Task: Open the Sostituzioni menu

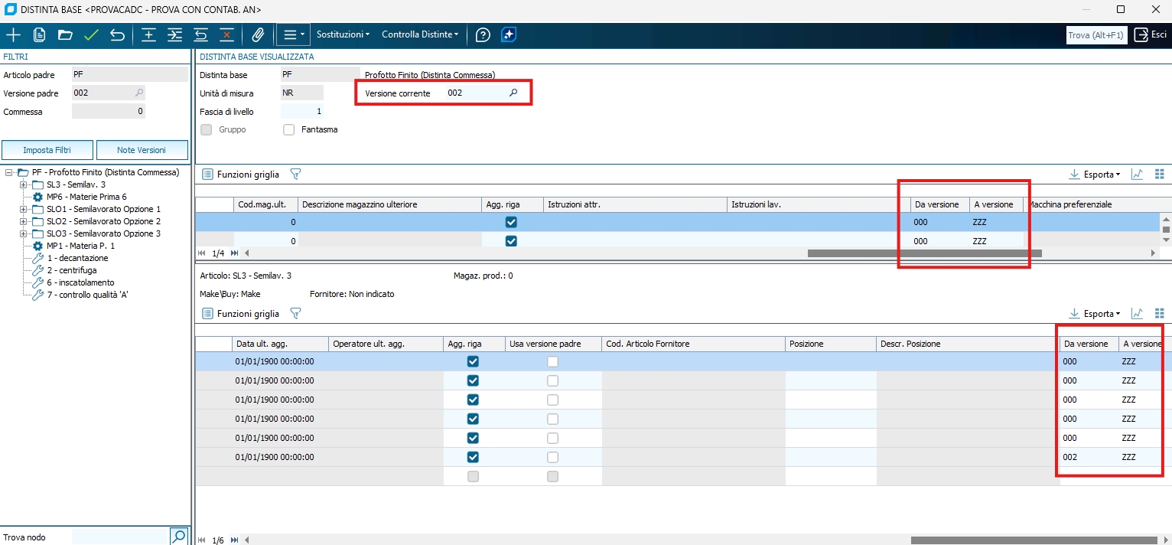Action: (x=343, y=35)
